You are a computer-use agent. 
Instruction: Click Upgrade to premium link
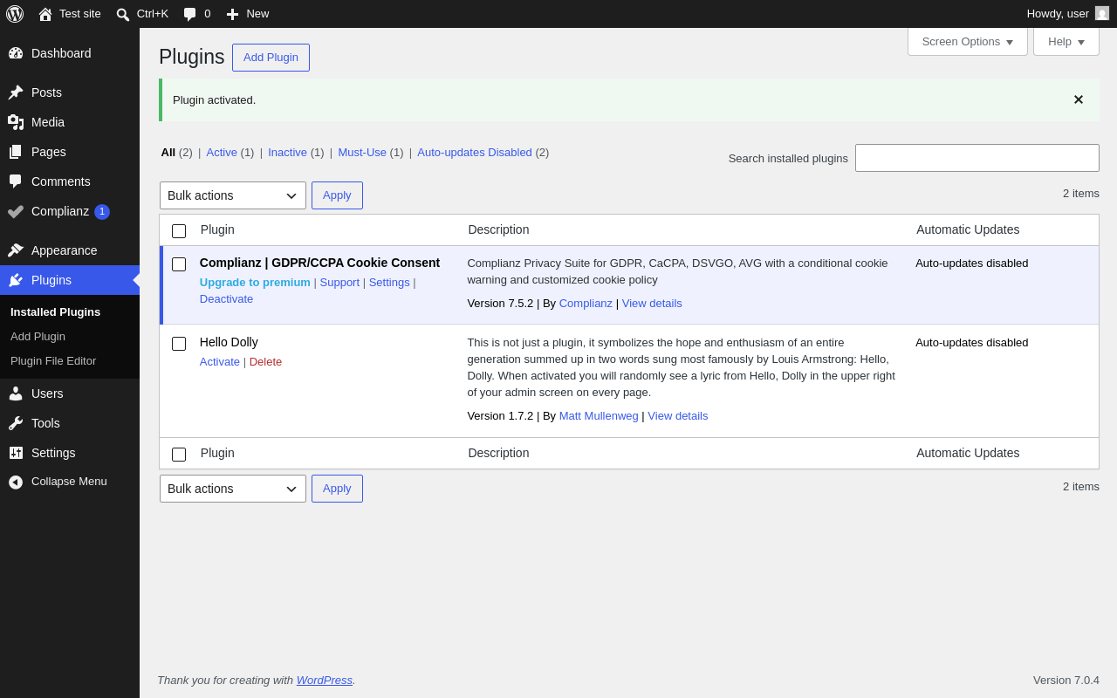click(255, 282)
